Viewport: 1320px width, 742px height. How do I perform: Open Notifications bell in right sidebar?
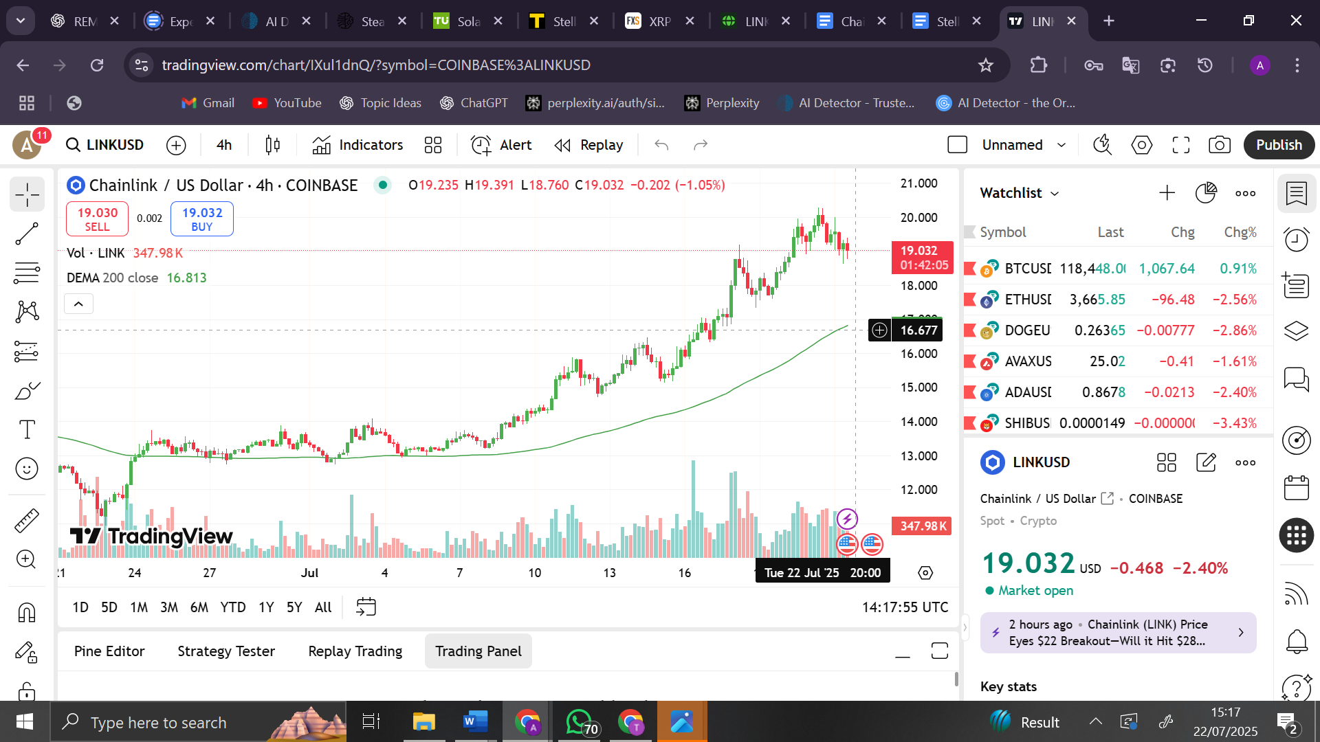point(1297,642)
